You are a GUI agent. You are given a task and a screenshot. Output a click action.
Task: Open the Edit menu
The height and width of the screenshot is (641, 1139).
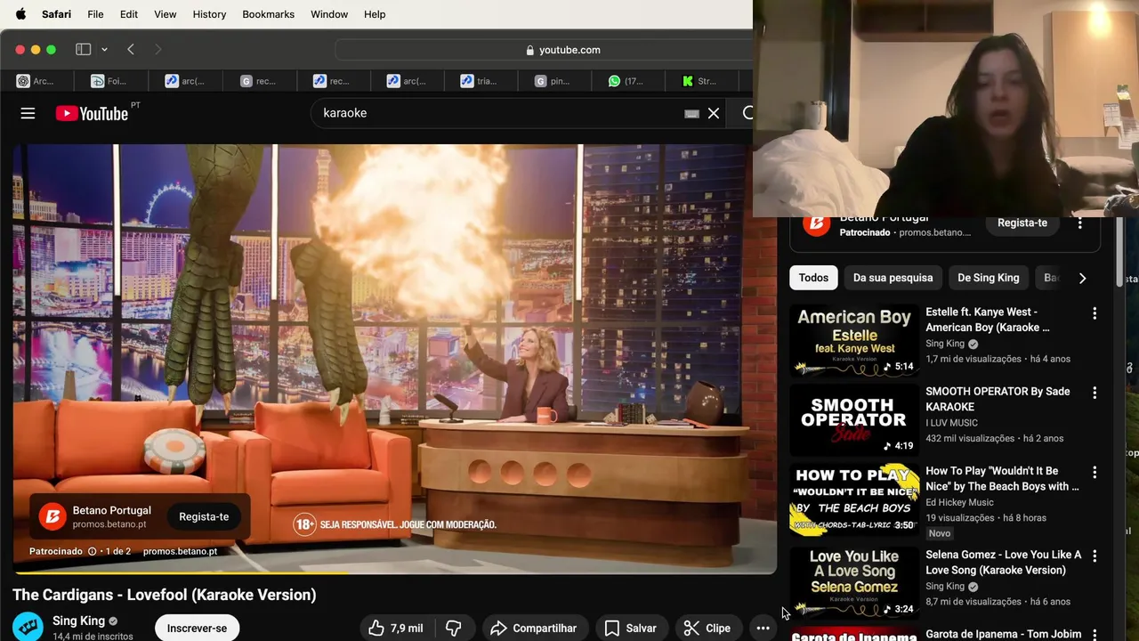pyautogui.click(x=129, y=14)
